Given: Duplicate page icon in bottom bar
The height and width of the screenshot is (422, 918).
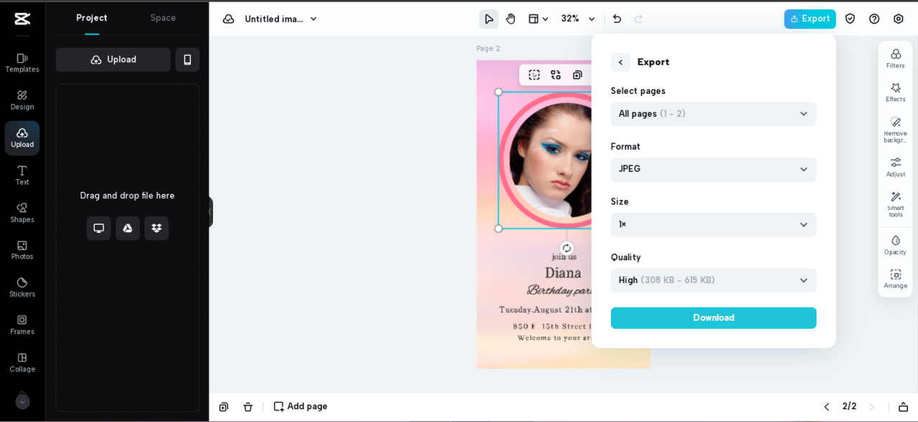Looking at the screenshot, I should [224, 407].
